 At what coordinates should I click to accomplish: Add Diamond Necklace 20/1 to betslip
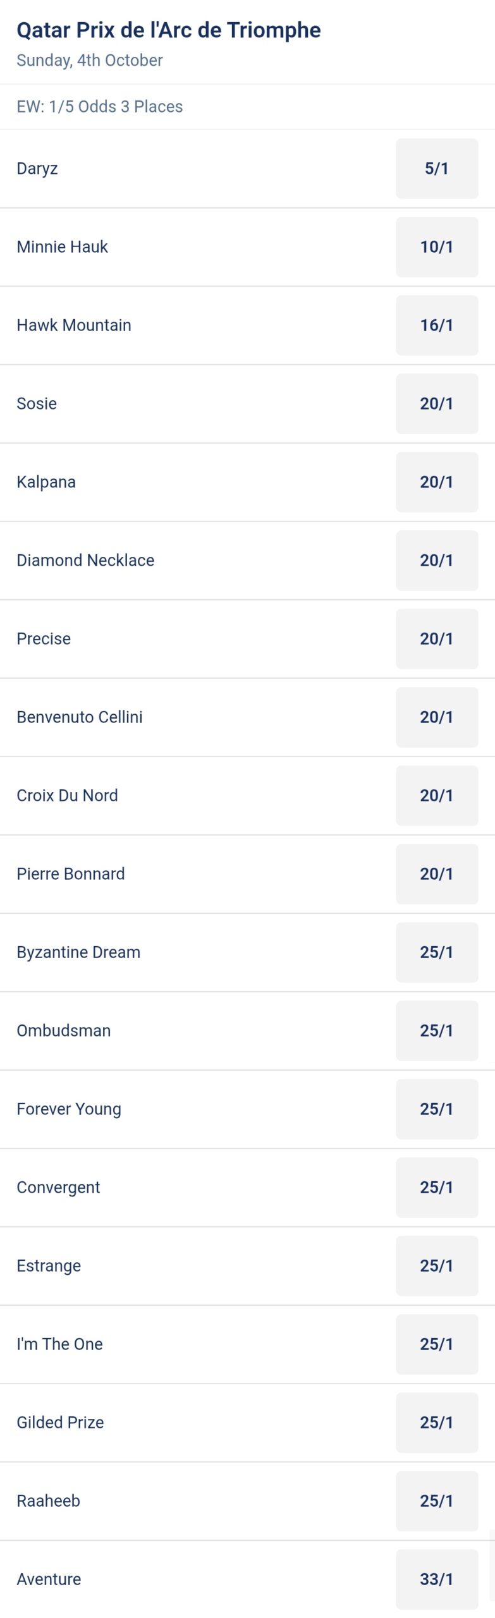[x=437, y=561]
